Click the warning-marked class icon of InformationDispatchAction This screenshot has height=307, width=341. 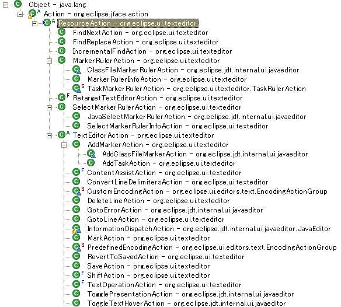point(76,229)
